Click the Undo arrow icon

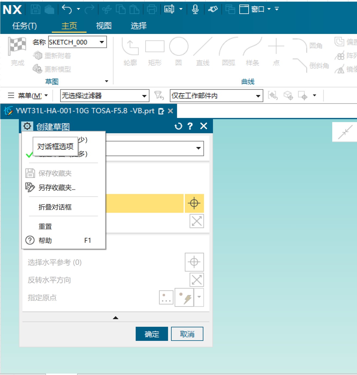click(x=67, y=9)
